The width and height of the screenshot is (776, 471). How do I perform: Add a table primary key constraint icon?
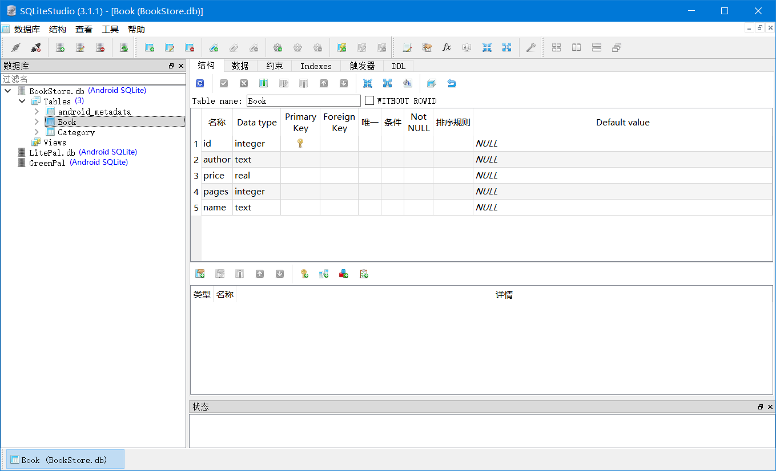point(304,274)
